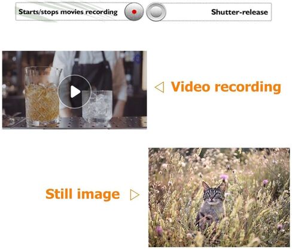Click the right-pointing triangle beside Still image
Viewport: 292px width, 249px height.
(x=135, y=195)
